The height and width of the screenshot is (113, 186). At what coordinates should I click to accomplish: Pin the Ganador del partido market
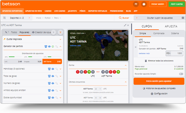(x=57, y=46)
